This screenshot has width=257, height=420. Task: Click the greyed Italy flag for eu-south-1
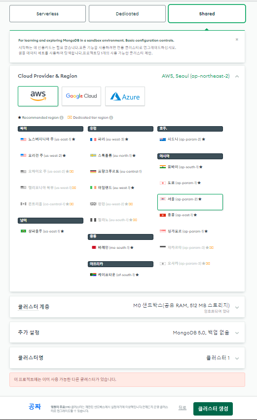coord(93,220)
